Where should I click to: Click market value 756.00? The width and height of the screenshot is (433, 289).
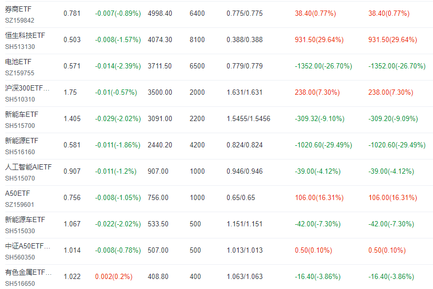[158, 198]
